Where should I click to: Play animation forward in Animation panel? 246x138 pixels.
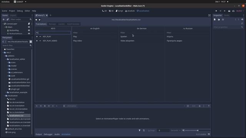coord(53,106)
